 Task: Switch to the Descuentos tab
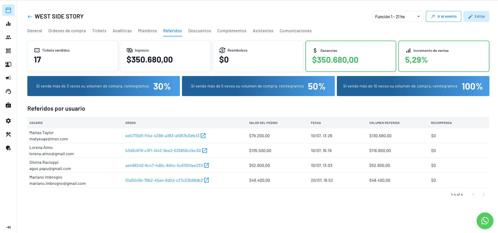click(x=200, y=31)
